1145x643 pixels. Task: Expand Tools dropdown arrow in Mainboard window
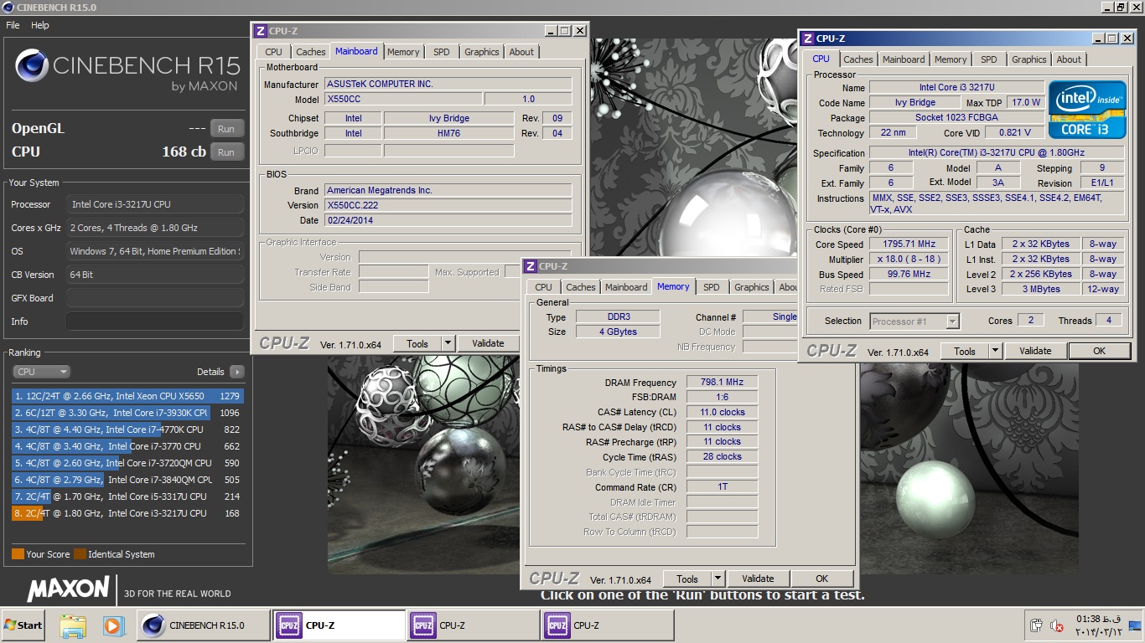(447, 343)
